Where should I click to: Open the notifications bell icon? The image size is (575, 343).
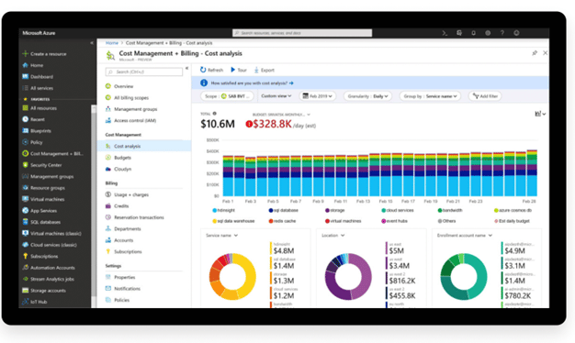[473, 33]
